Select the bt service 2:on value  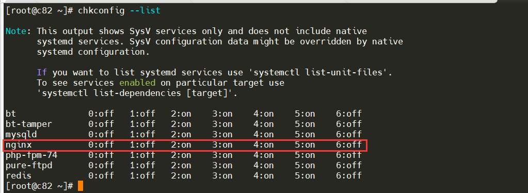(181, 114)
